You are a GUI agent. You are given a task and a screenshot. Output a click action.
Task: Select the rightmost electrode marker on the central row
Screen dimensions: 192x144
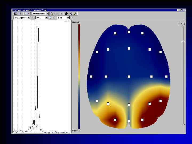coord(166,77)
